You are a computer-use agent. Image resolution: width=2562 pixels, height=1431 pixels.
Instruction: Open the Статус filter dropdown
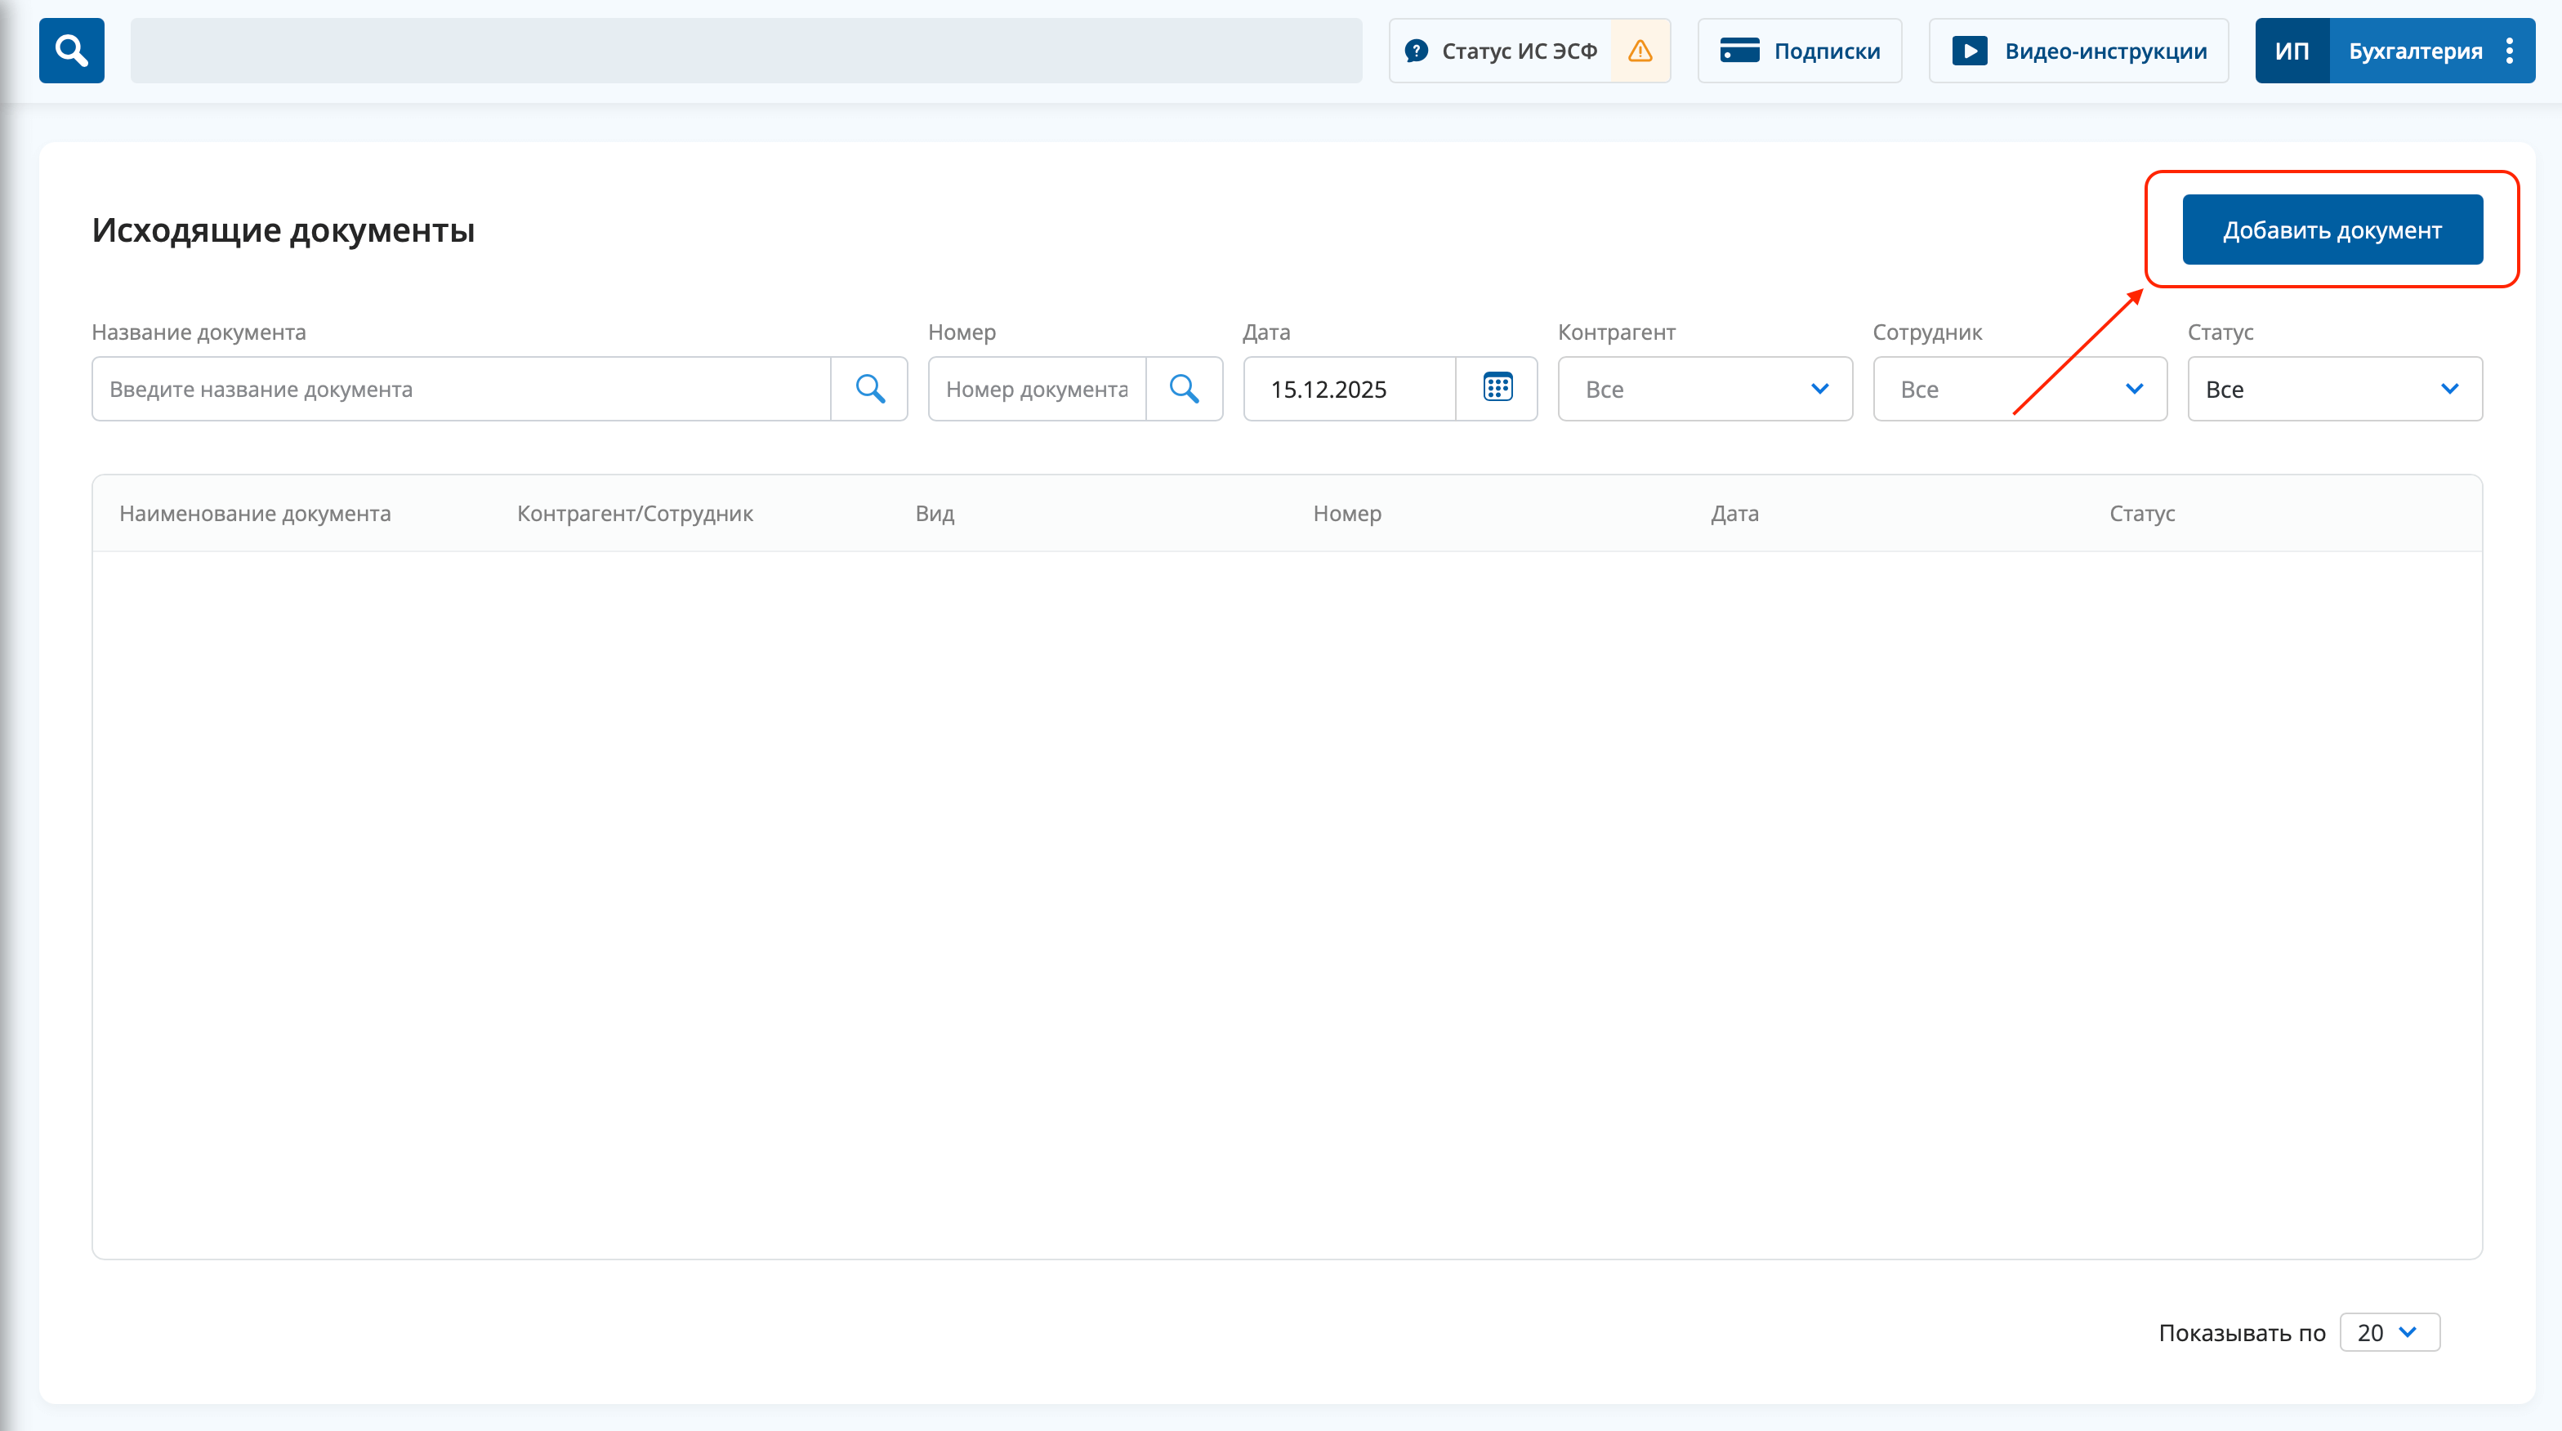pyautogui.click(x=2334, y=389)
